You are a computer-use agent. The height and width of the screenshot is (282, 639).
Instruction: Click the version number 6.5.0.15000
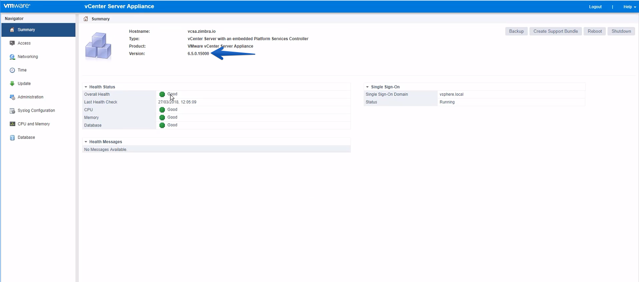198,54
